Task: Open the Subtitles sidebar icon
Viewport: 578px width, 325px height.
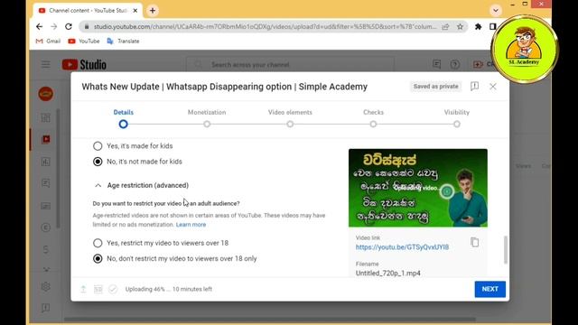Action: click(46, 206)
